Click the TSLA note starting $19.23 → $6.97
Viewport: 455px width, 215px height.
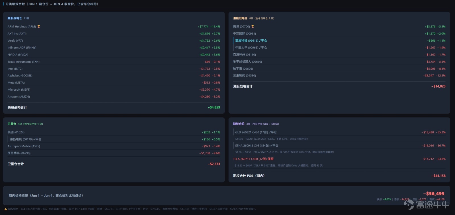click(x=279, y=165)
